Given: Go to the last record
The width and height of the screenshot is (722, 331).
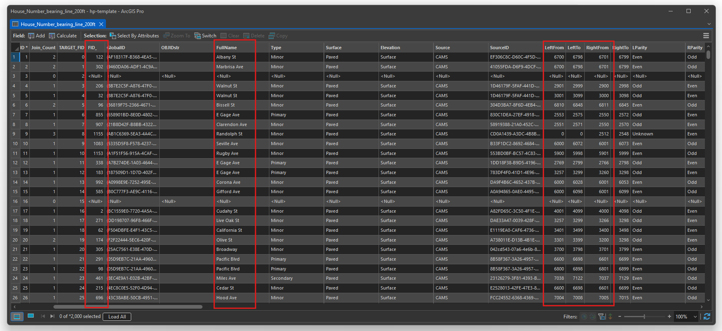Looking at the screenshot, I should click(x=52, y=316).
